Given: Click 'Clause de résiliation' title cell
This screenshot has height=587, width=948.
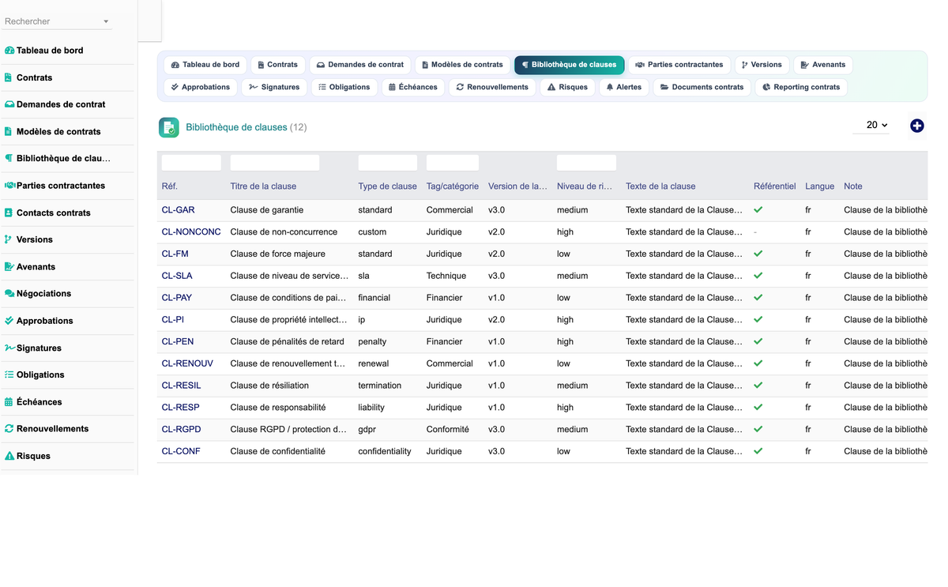Looking at the screenshot, I should click(269, 386).
